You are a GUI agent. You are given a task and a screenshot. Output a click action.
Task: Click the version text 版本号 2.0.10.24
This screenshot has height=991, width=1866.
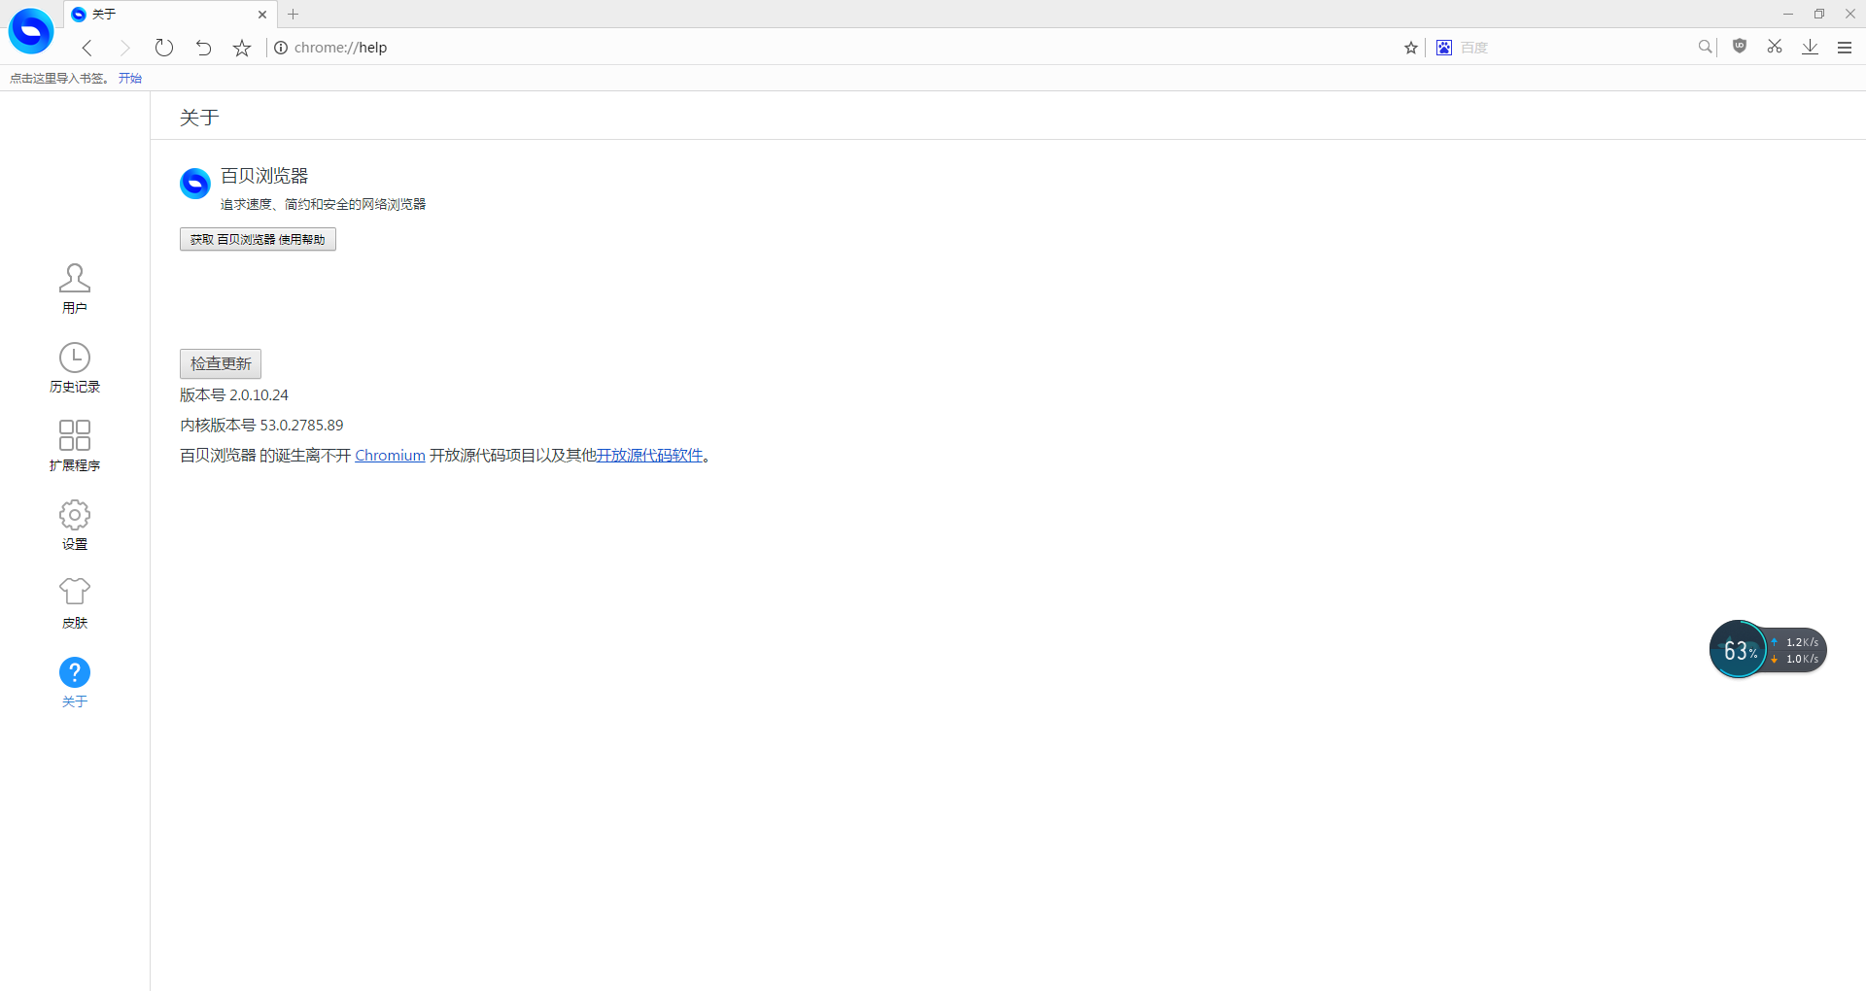pyautogui.click(x=234, y=394)
